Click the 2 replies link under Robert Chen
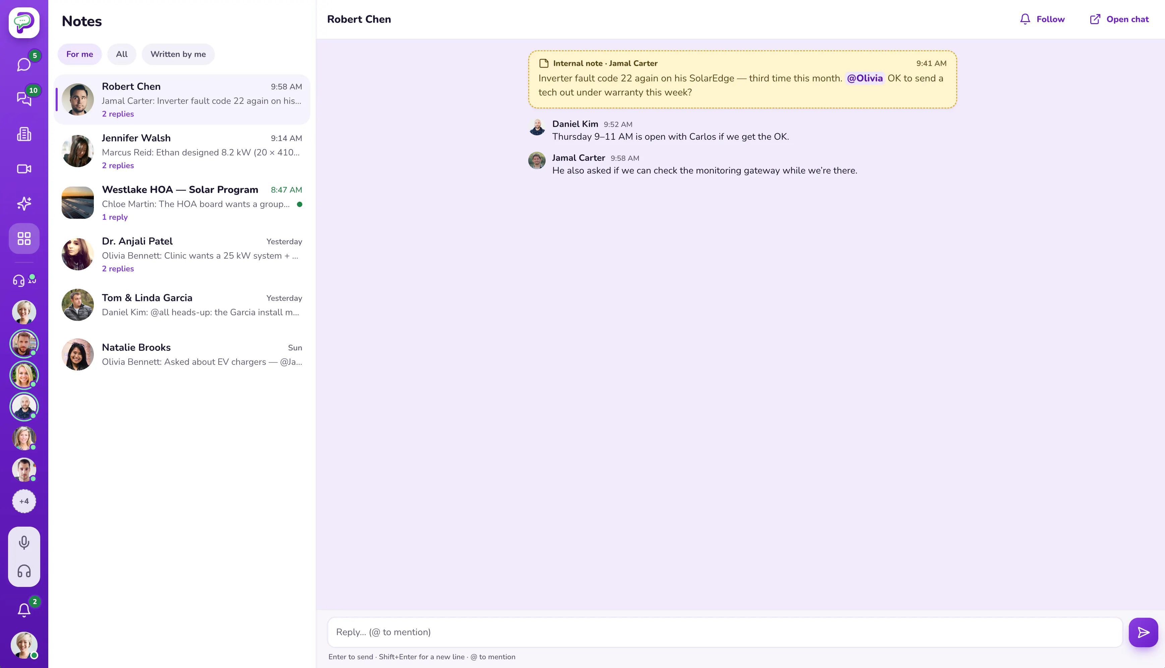1165x668 pixels. [118, 114]
